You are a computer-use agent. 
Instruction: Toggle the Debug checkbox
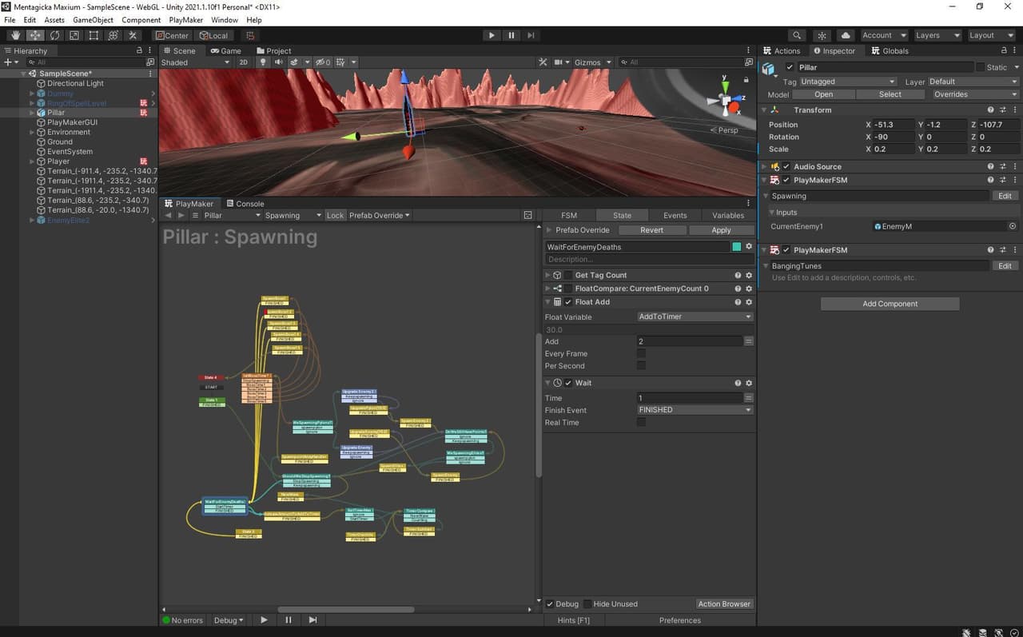[x=550, y=604]
